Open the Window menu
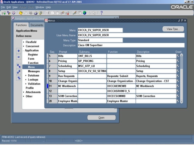 40,7
